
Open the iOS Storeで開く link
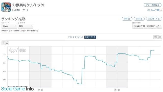point(153,10)
